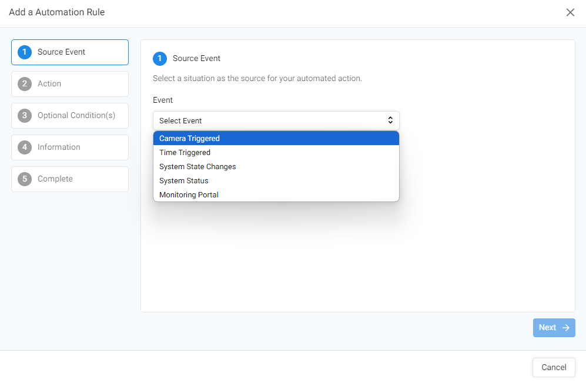Open the Optional Condition(s) step
Viewport: 586px width, 383px height.
click(70, 116)
